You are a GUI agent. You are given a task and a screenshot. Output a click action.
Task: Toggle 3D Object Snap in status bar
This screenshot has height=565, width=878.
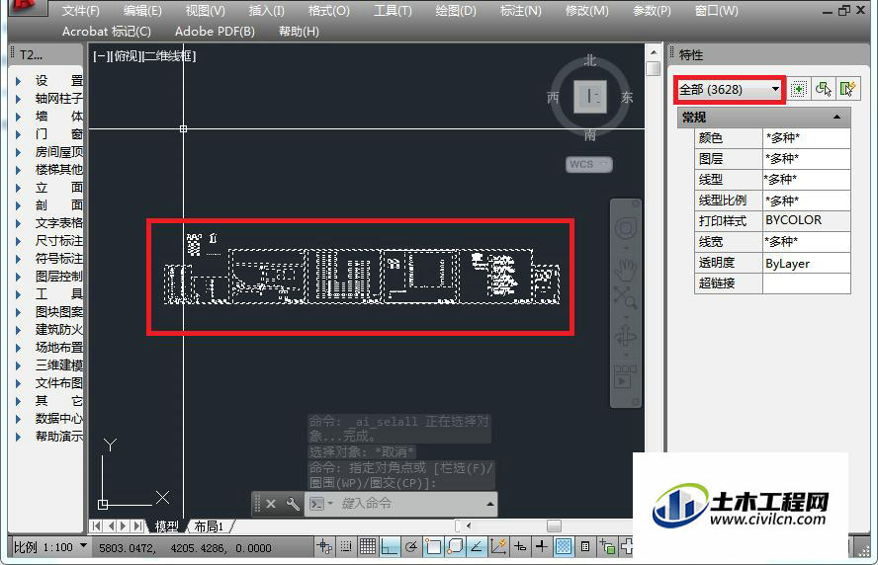(x=455, y=546)
